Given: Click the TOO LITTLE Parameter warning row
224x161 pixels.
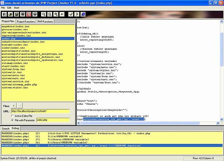Looking at the screenshot, I should coord(112,133).
